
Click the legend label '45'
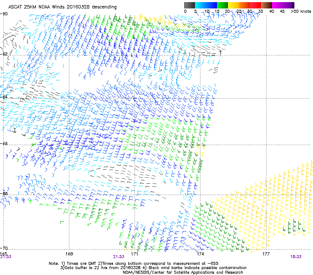282,11
